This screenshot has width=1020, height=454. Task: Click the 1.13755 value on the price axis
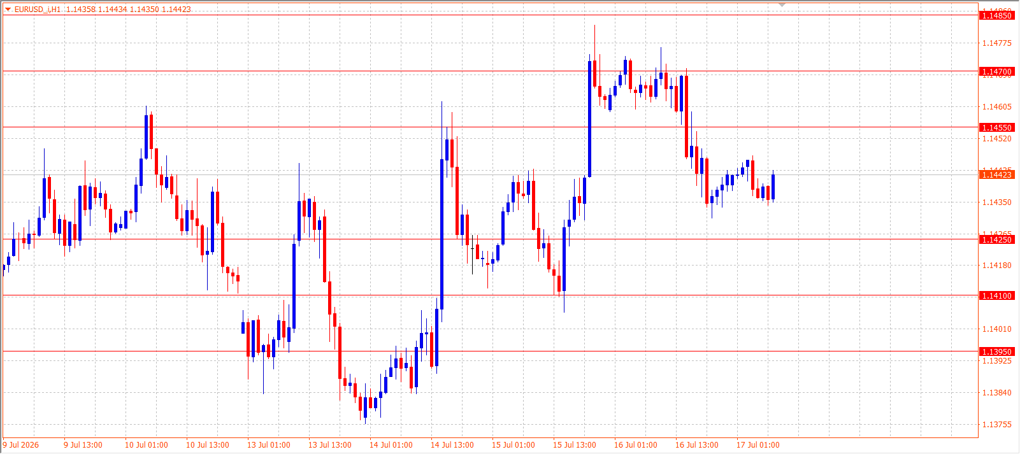[x=997, y=425]
